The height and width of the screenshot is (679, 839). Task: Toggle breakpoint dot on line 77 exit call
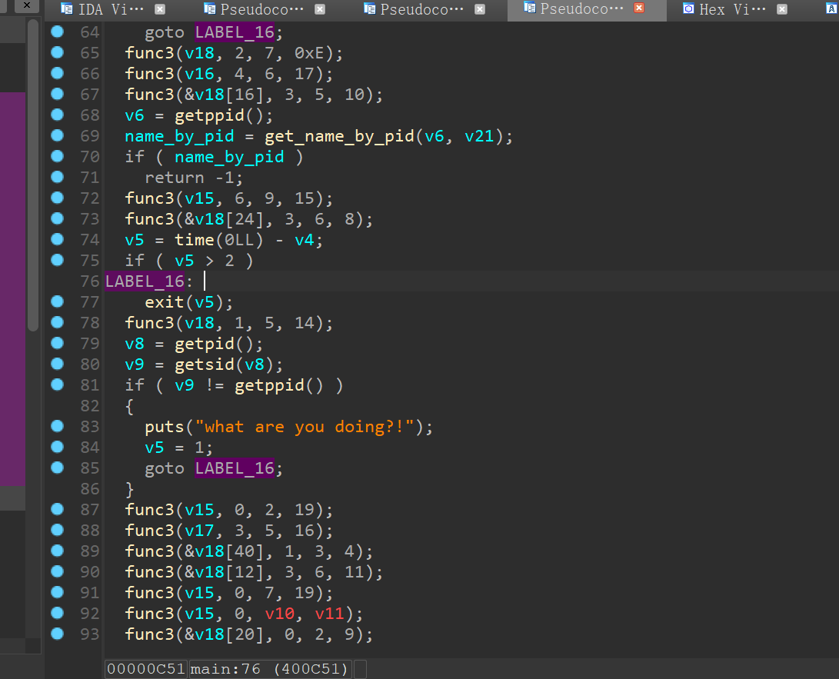point(57,301)
